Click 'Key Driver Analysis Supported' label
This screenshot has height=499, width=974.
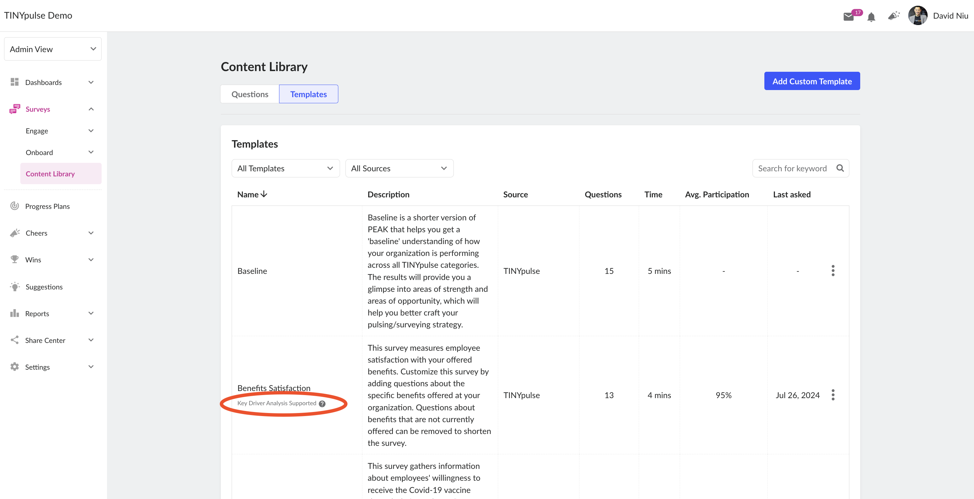pyautogui.click(x=277, y=403)
